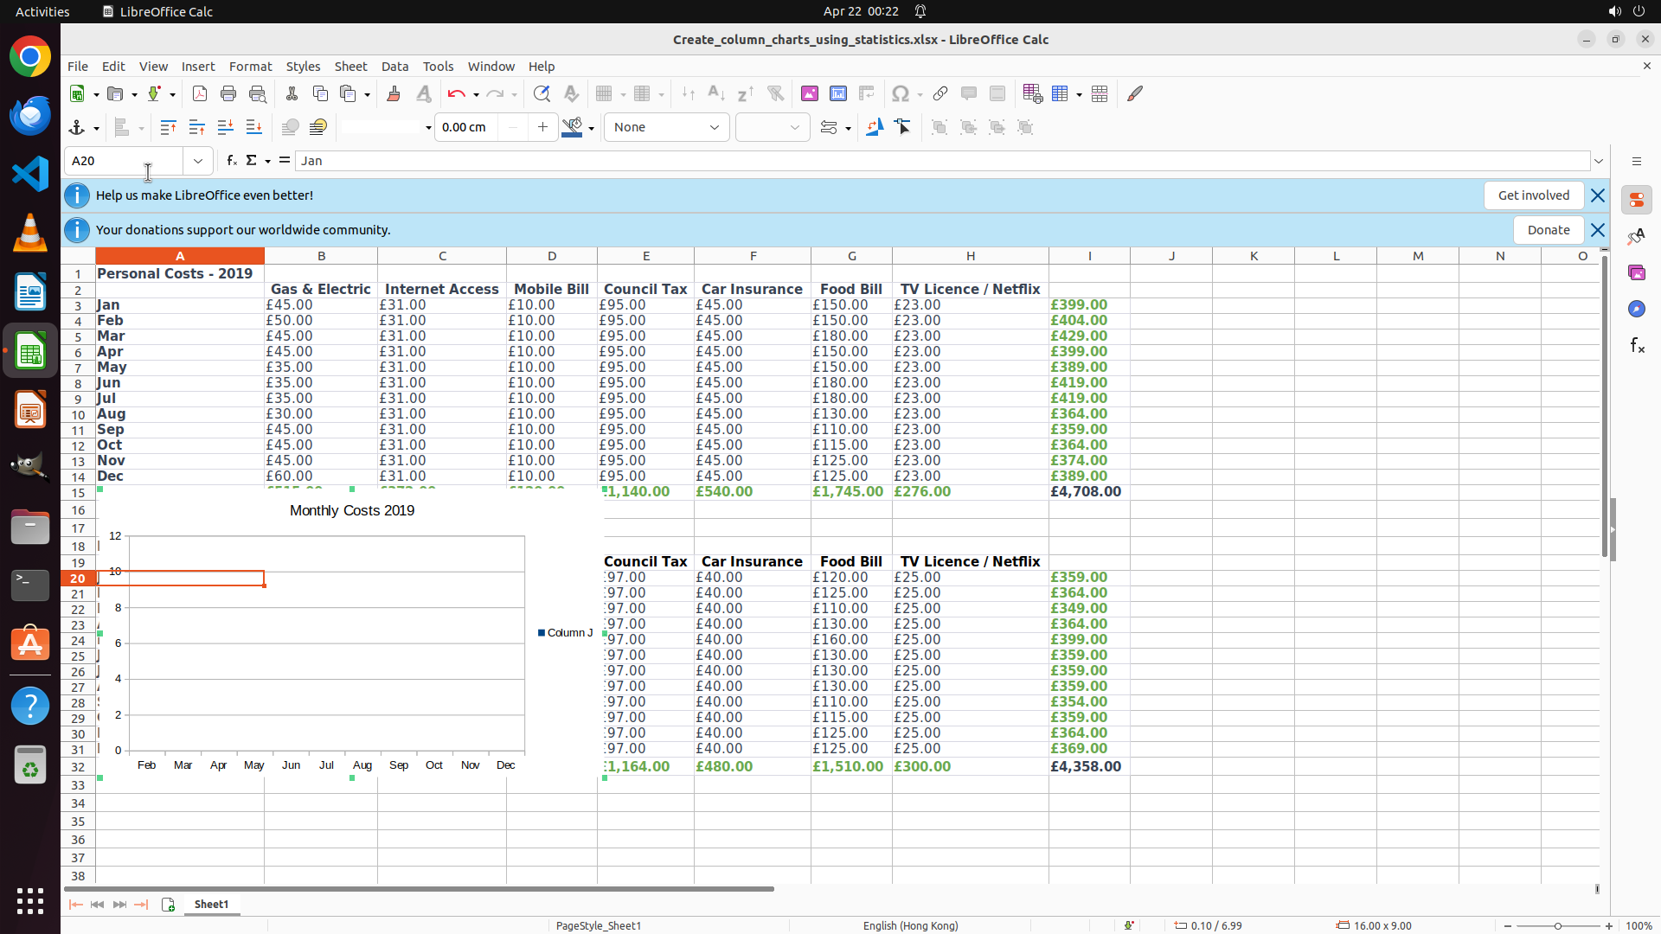Viewport: 1661px width, 934px height.
Task: Select the Sheet1 tab
Action: (211, 905)
